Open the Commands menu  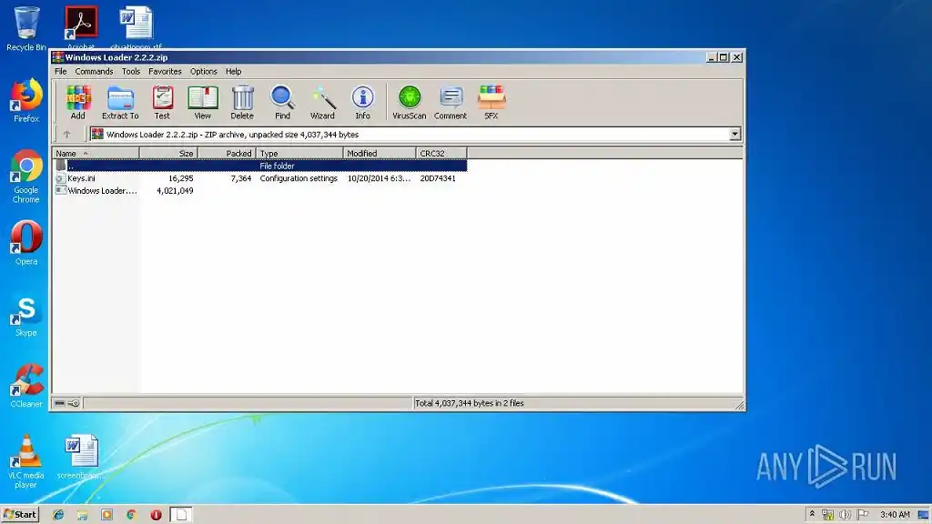click(94, 71)
